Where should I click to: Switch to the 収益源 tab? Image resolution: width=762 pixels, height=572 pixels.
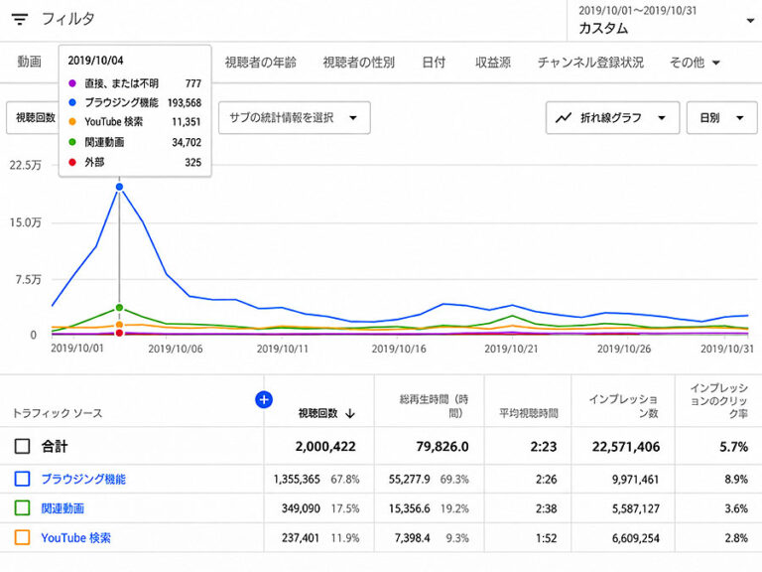tap(493, 63)
